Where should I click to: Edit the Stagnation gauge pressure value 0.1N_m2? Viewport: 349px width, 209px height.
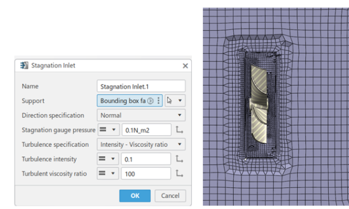[x=147, y=130]
